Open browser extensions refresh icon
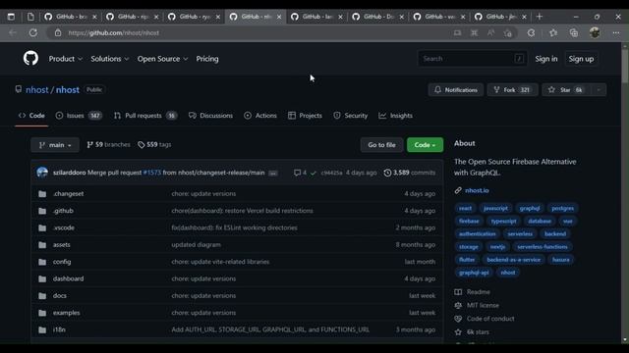Image resolution: width=629 pixels, height=353 pixels. pyautogui.click(x=531, y=32)
